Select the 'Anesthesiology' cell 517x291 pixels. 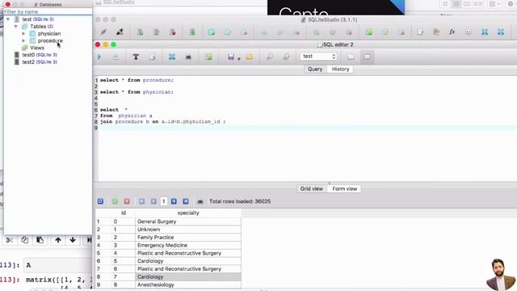[x=188, y=285]
